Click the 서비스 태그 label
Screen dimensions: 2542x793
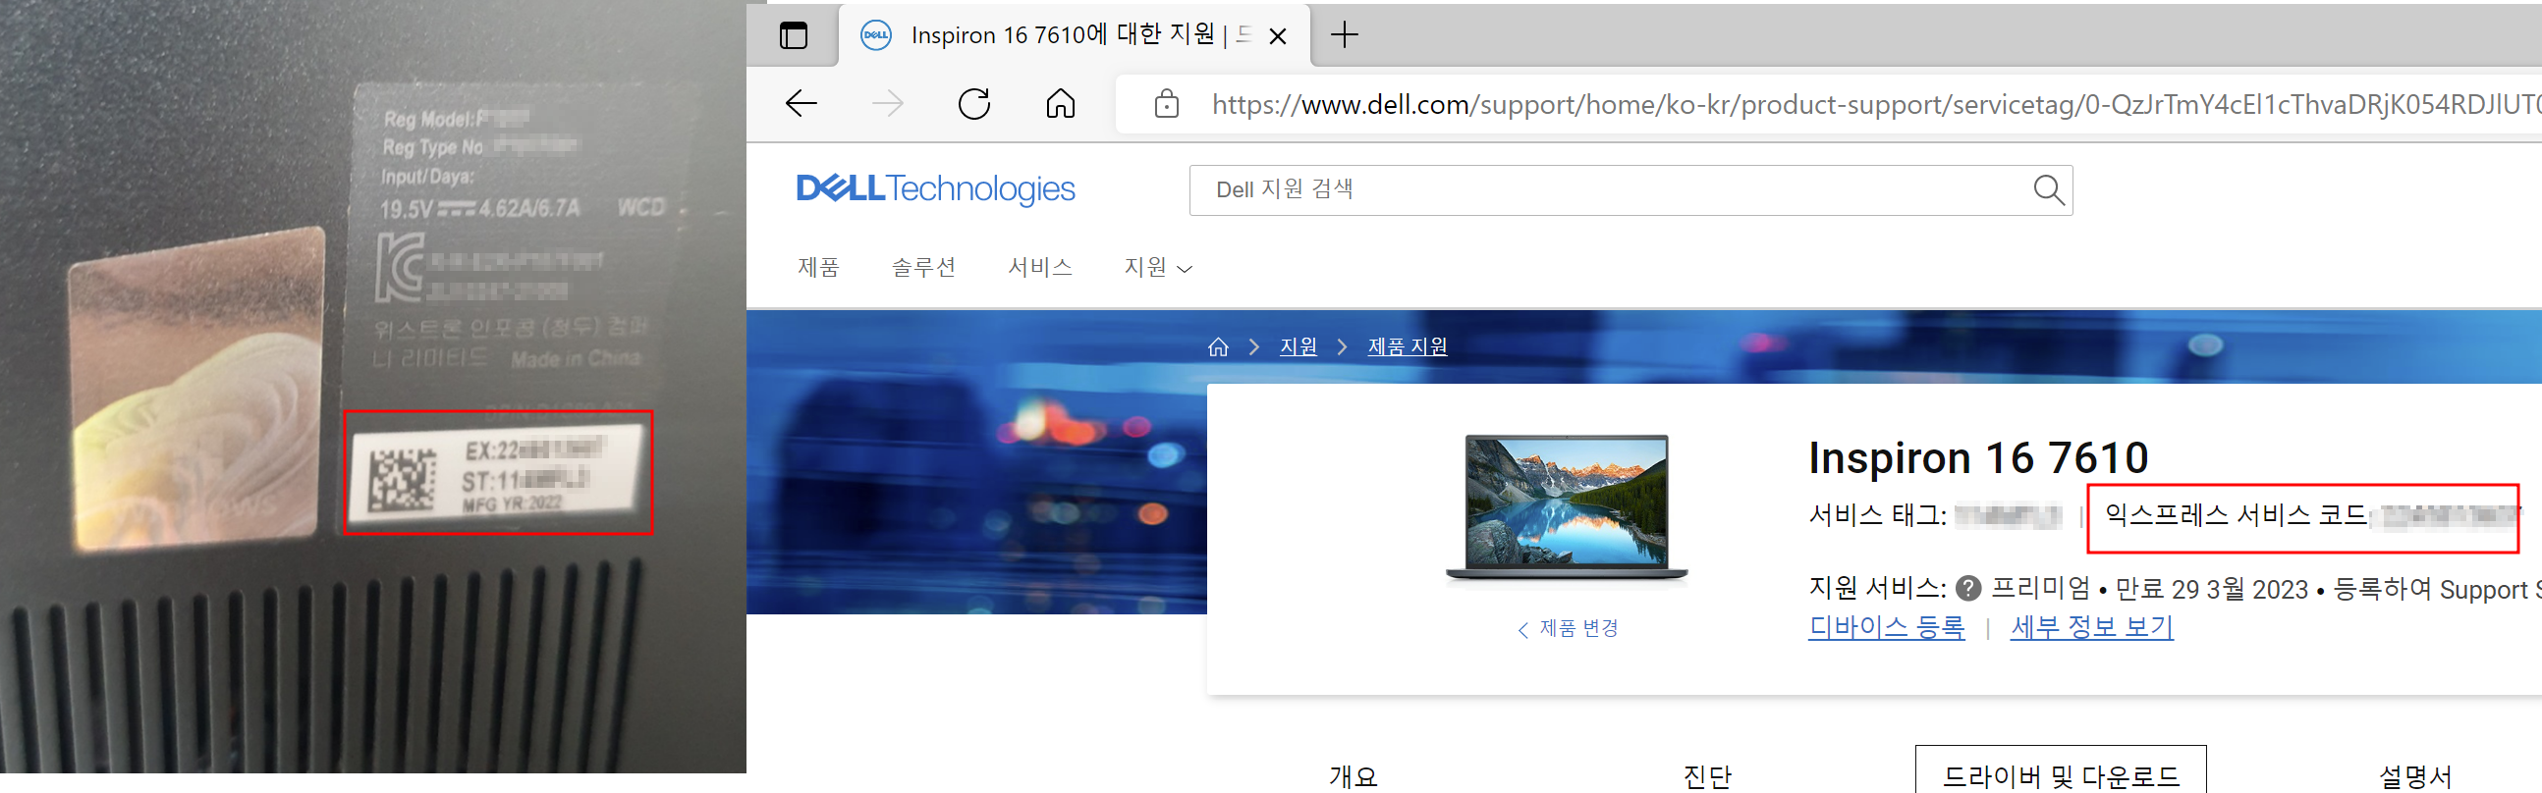coord(1877,515)
